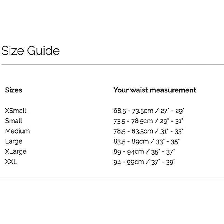Click the Your waist measurement header
This screenshot has width=224, height=224.
[x=155, y=90]
